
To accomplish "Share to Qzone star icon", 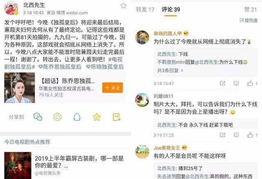I will [x=97, y=117].
